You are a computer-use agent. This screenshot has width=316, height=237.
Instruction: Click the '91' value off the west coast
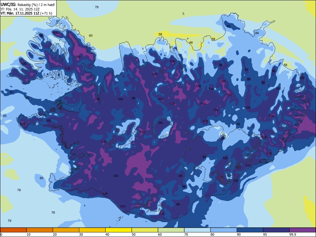[12, 92]
